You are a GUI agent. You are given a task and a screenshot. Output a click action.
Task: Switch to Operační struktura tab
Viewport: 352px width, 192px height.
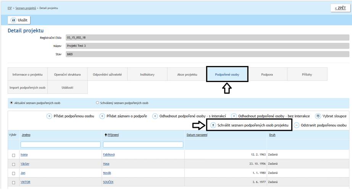click(67, 74)
